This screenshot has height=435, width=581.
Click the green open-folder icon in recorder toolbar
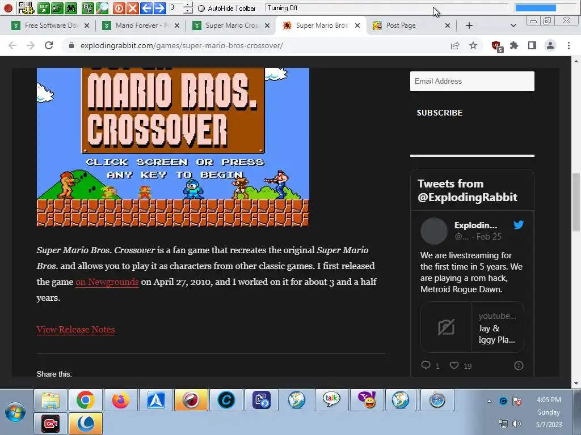click(x=57, y=8)
